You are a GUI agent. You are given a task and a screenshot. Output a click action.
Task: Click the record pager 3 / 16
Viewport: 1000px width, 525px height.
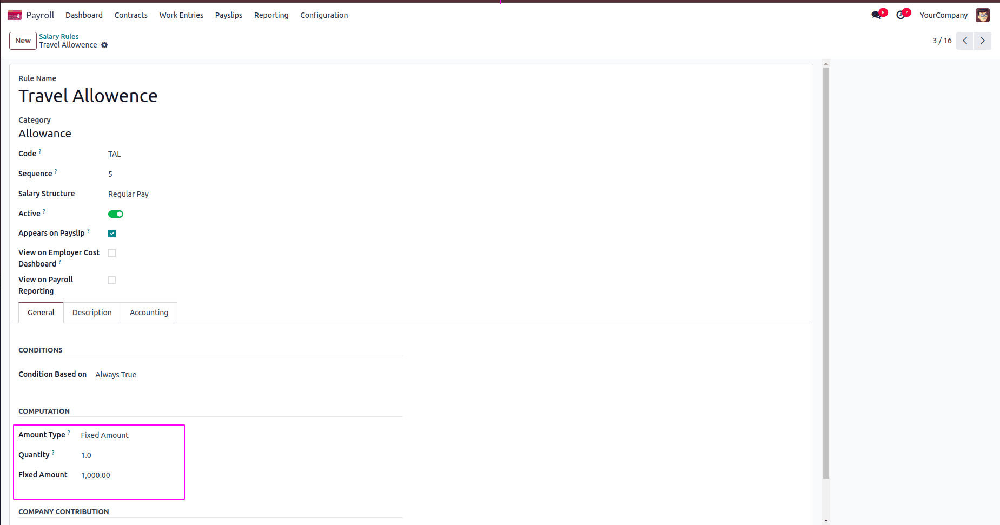(x=942, y=41)
